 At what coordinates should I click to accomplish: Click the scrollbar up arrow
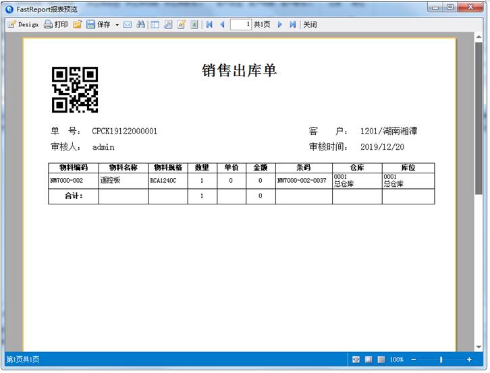(479, 37)
